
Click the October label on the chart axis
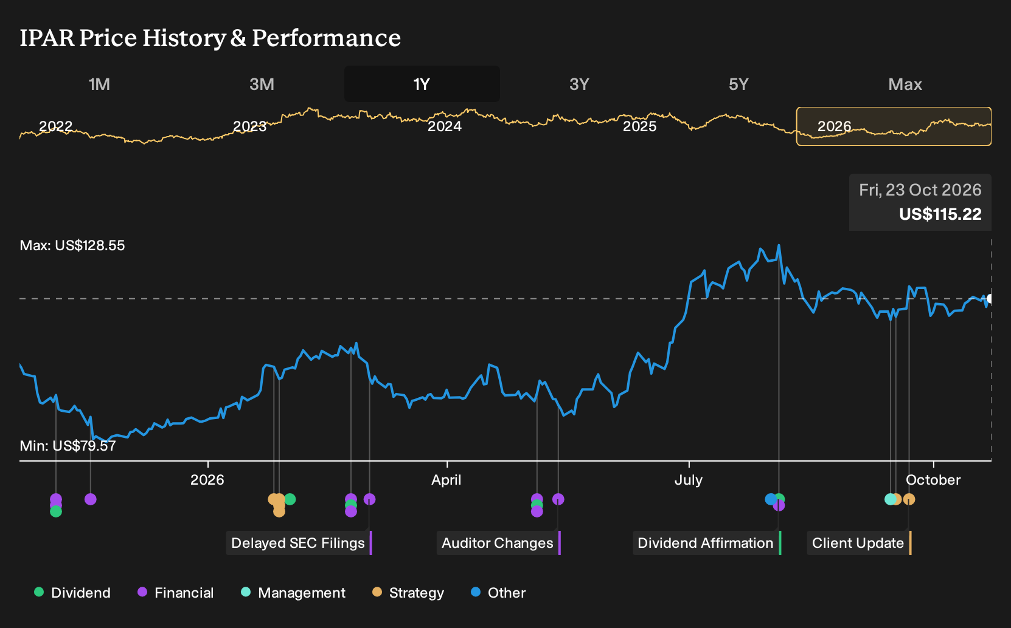(933, 480)
